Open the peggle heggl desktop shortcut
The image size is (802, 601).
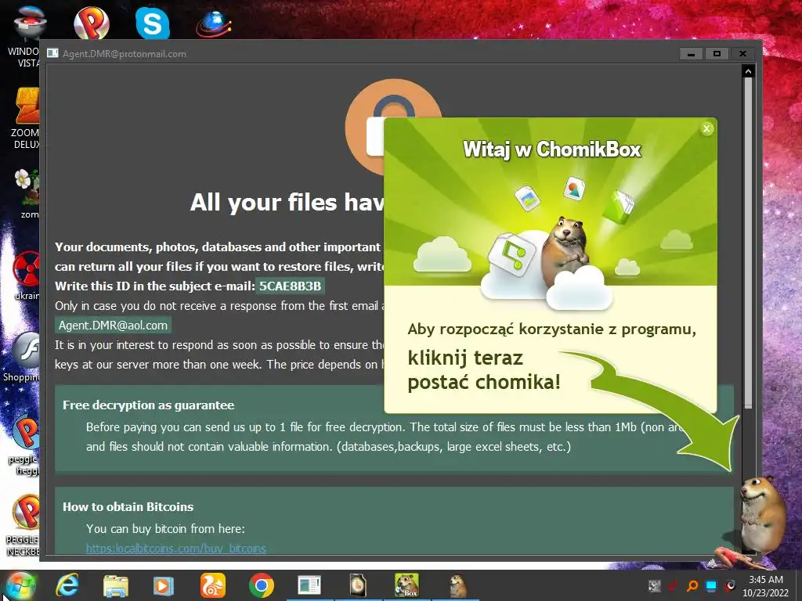click(x=24, y=444)
